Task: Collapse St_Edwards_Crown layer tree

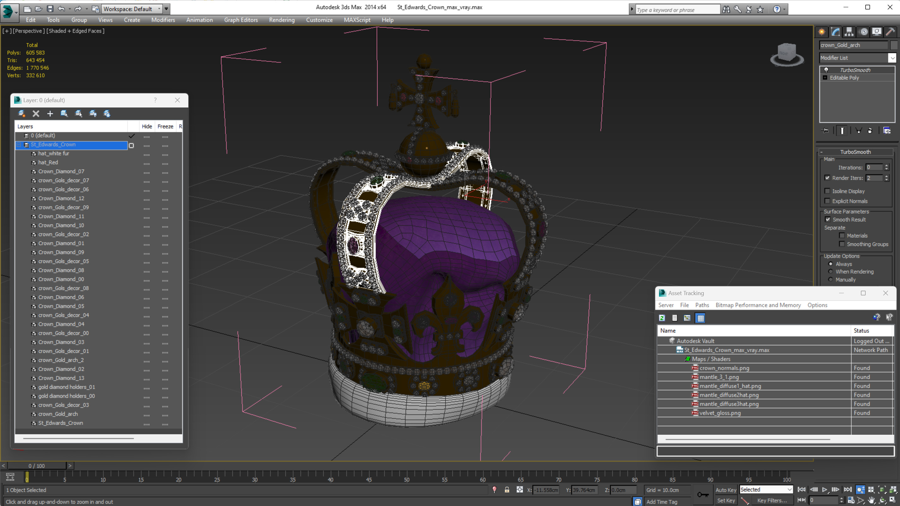Action: pos(19,145)
